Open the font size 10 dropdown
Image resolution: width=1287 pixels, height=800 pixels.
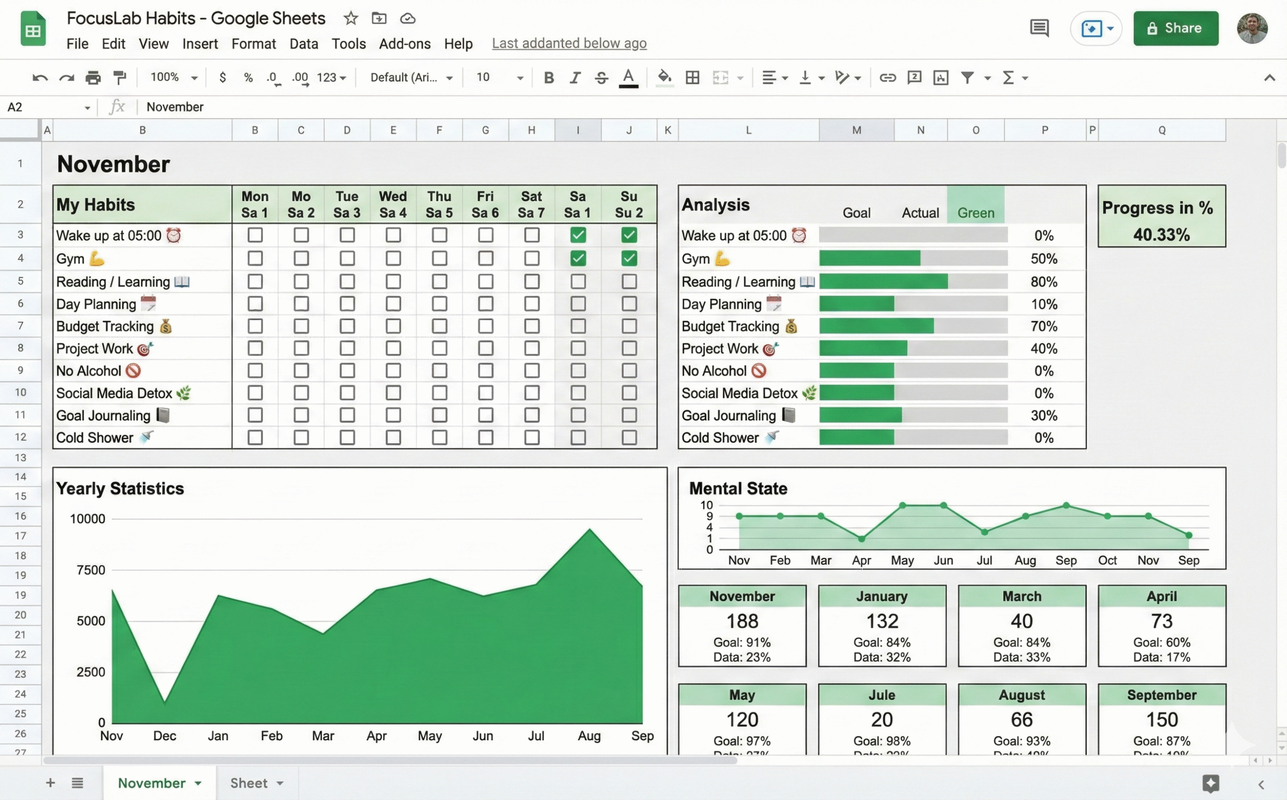(x=499, y=78)
